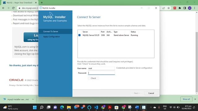Open Visual Studio Code from the taskbar
198x111 pixels.
[x=96, y=107]
